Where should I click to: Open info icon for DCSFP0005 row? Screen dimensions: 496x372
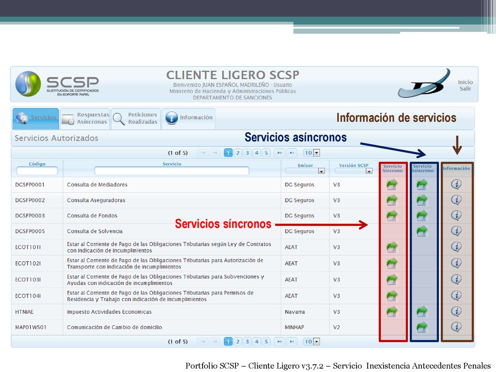tap(456, 231)
